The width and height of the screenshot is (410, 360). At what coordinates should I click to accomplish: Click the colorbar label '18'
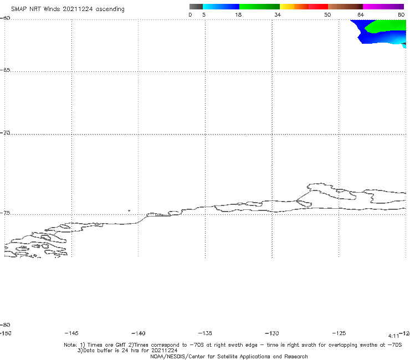point(238,15)
